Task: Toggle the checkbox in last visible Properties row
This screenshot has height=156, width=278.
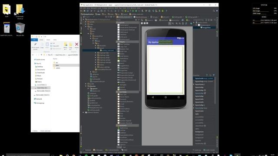Action: pyautogui.click(x=205, y=143)
